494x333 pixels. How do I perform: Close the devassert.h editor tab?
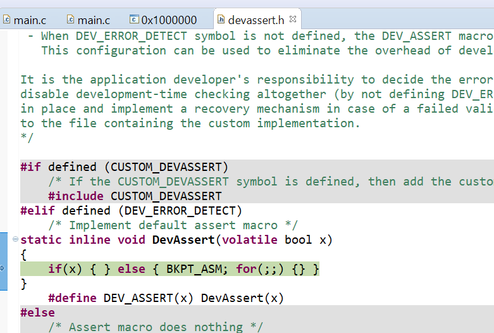[293, 18]
